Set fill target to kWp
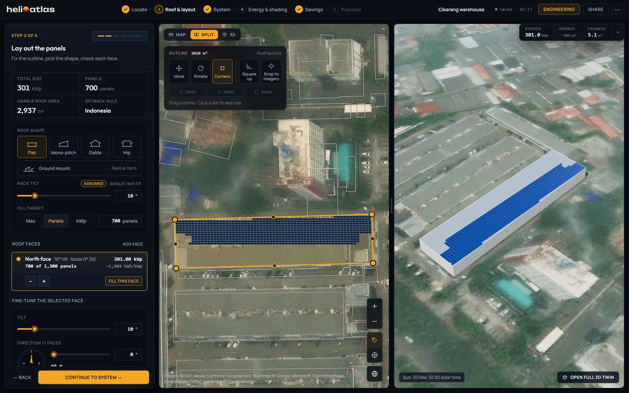Viewport: 629px width, 393px height. 81,221
